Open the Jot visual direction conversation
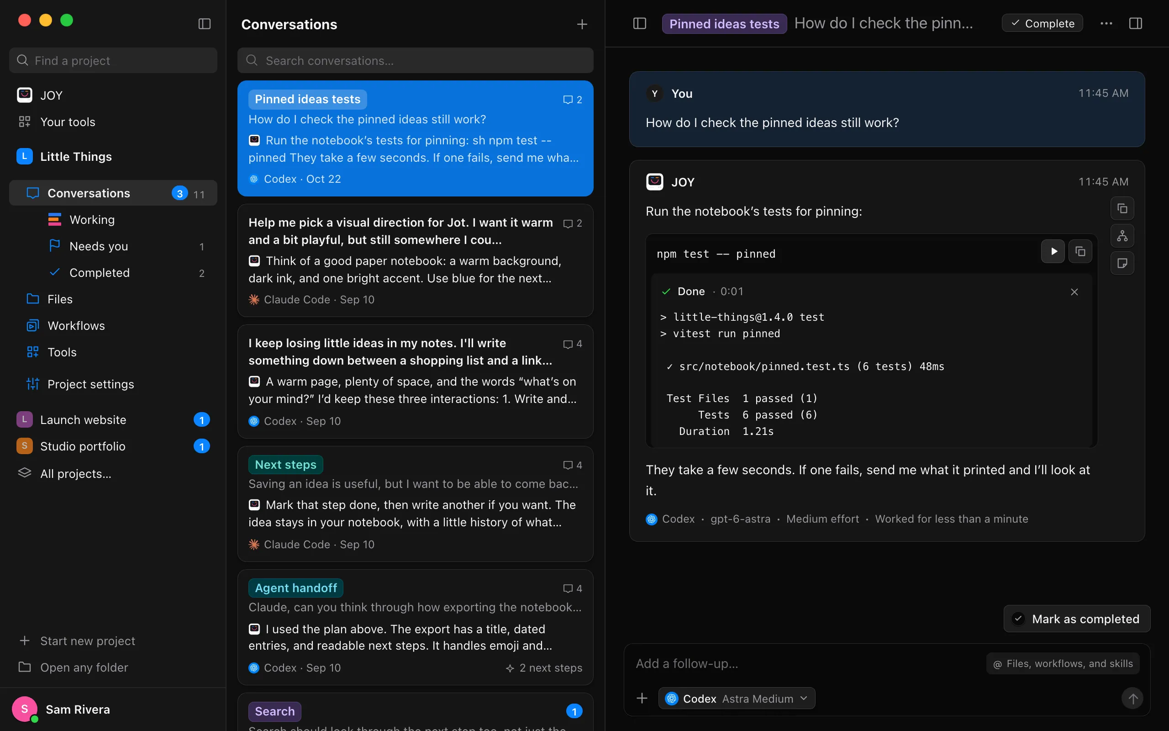 (x=416, y=260)
